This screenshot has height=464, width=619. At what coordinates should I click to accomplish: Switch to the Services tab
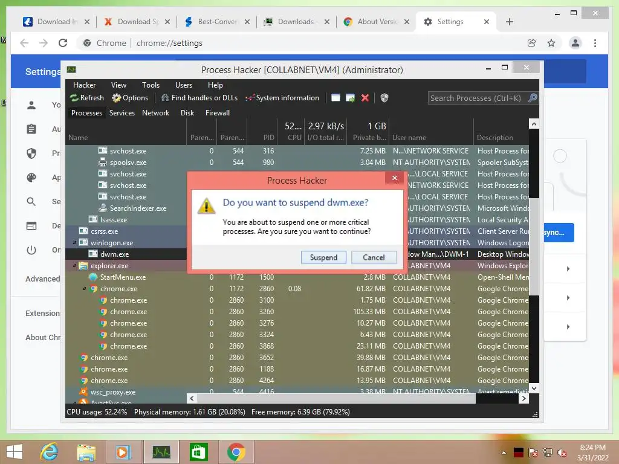click(122, 113)
